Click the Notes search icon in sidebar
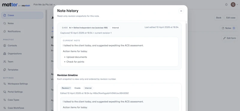This screenshot has width=240, height=111. click(4, 23)
